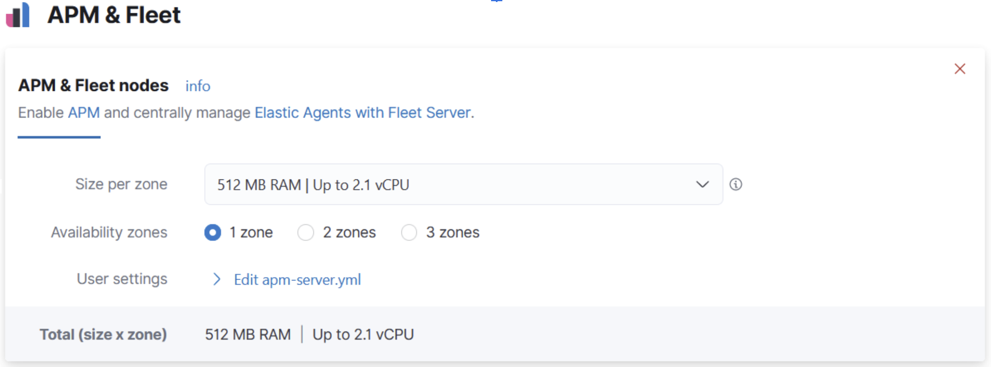Open the Size per zone dropdown
This screenshot has width=991, height=367.
463,185
